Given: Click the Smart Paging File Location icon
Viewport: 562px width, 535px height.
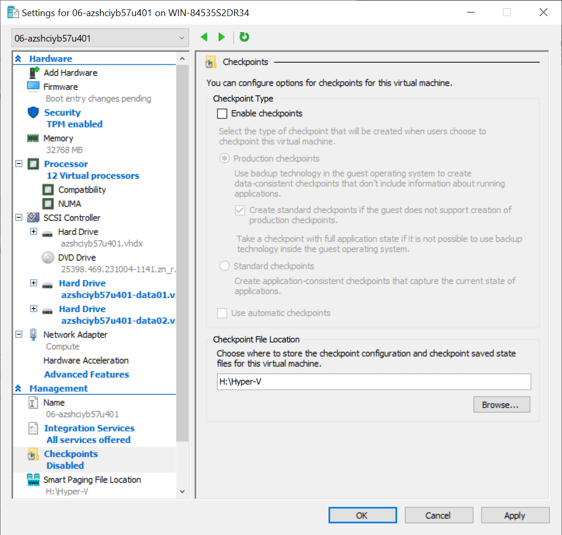Looking at the screenshot, I should tap(33, 480).
